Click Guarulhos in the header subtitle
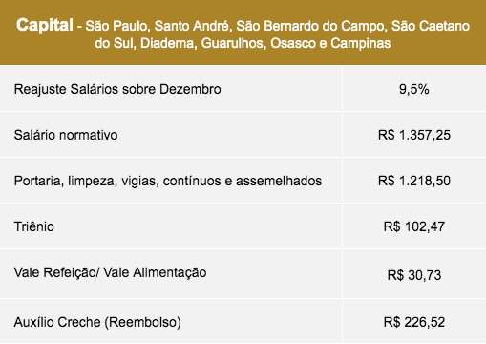486x344 pixels. (x=234, y=43)
